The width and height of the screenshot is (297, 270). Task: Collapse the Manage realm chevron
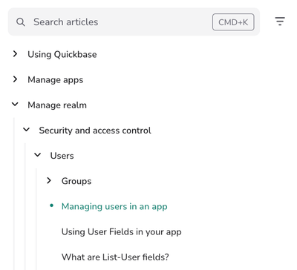point(15,105)
